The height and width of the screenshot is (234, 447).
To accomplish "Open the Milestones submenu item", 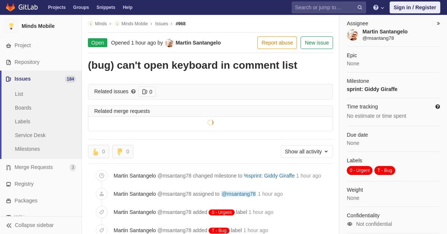I will [x=27, y=149].
